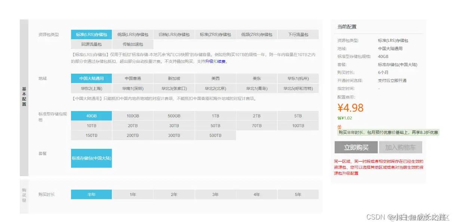Image resolution: width=452 pixels, height=224 pixels.
Task: Open the 基本配置 side section tab
Action: pyautogui.click(x=24, y=98)
